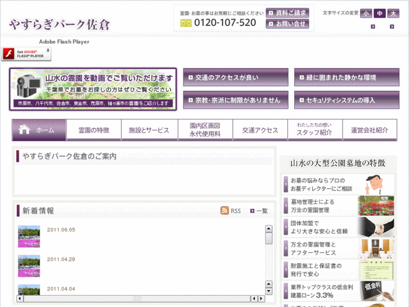Click news vertical scrollbar thumb
409x307 pixels.
click(x=269, y=238)
